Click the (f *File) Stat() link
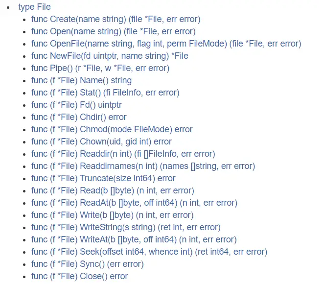 point(105,93)
